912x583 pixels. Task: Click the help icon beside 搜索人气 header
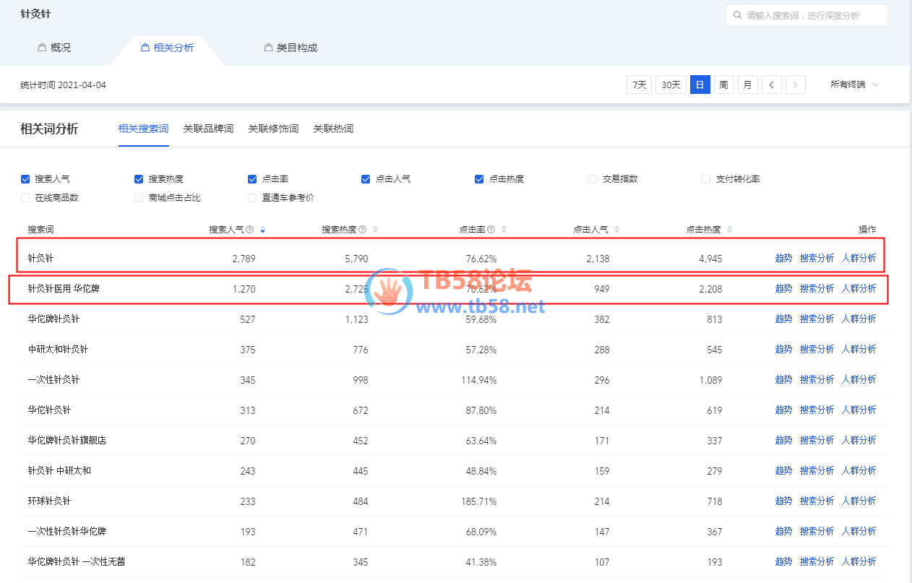click(249, 230)
